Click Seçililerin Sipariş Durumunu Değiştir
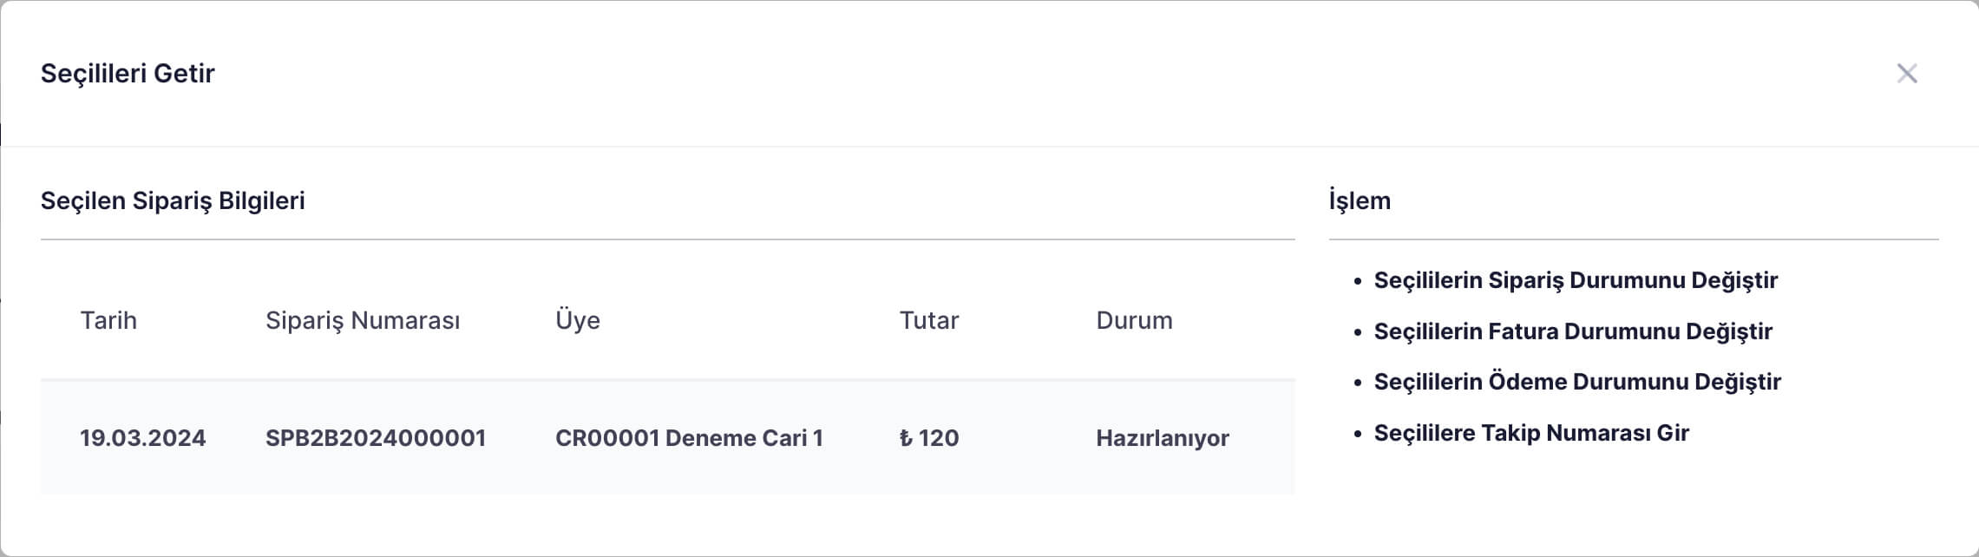 [x=1576, y=280]
